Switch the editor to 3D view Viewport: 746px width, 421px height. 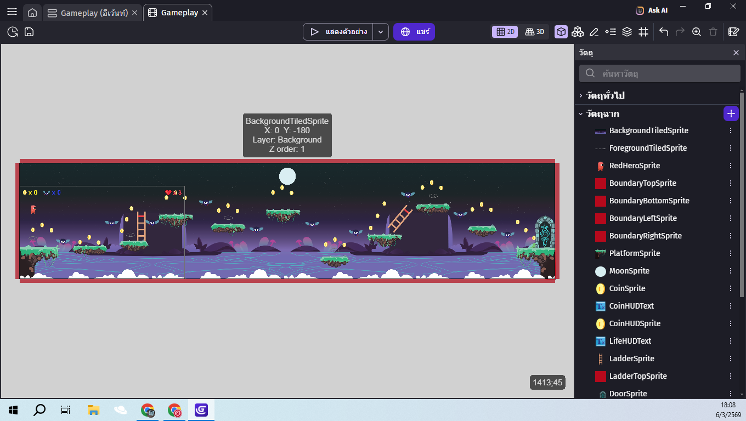pos(534,32)
